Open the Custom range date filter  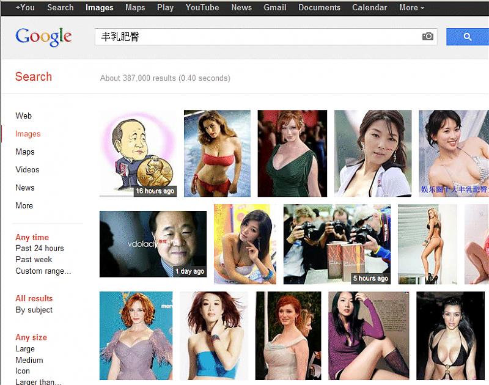(43, 271)
